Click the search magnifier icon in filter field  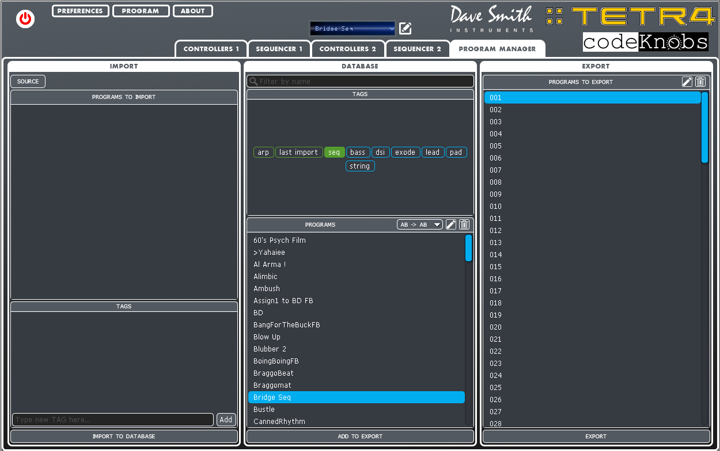tap(253, 81)
